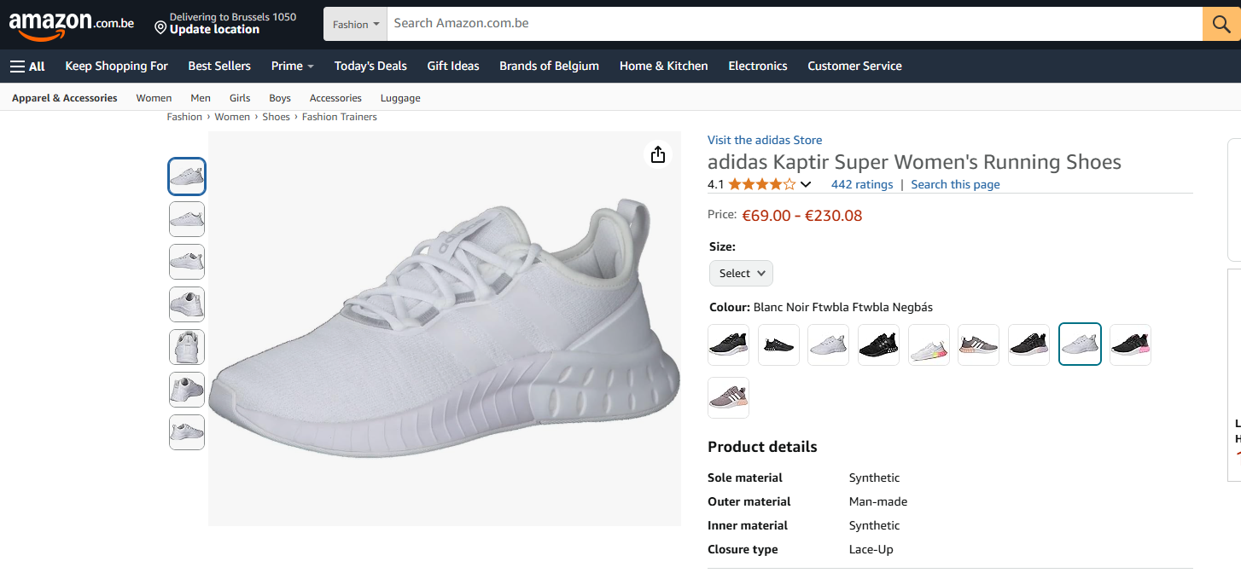Click the orange search magnifier button
Screen dimensions: 1241x573
tap(1221, 24)
